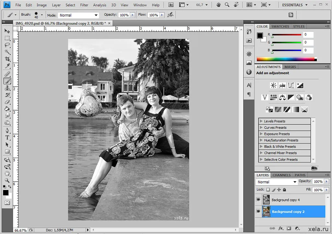
Task: Toggle lock all for layer
Action: tap(284, 189)
